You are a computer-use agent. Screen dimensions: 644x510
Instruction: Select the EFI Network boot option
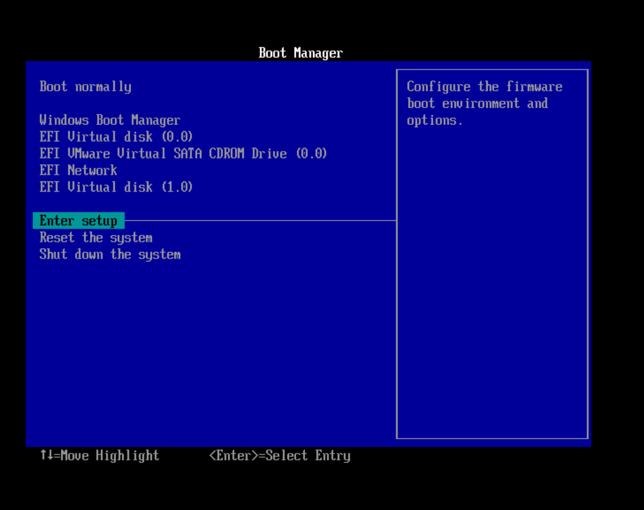click(78, 170)
